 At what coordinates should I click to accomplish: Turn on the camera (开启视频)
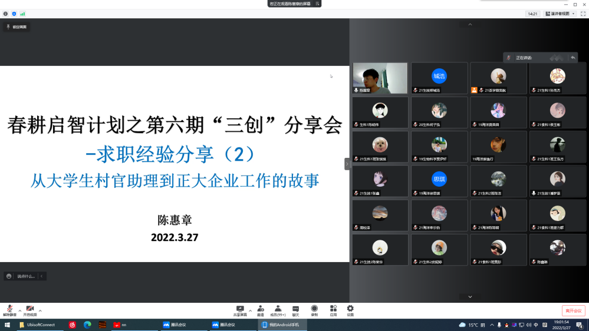29,309
